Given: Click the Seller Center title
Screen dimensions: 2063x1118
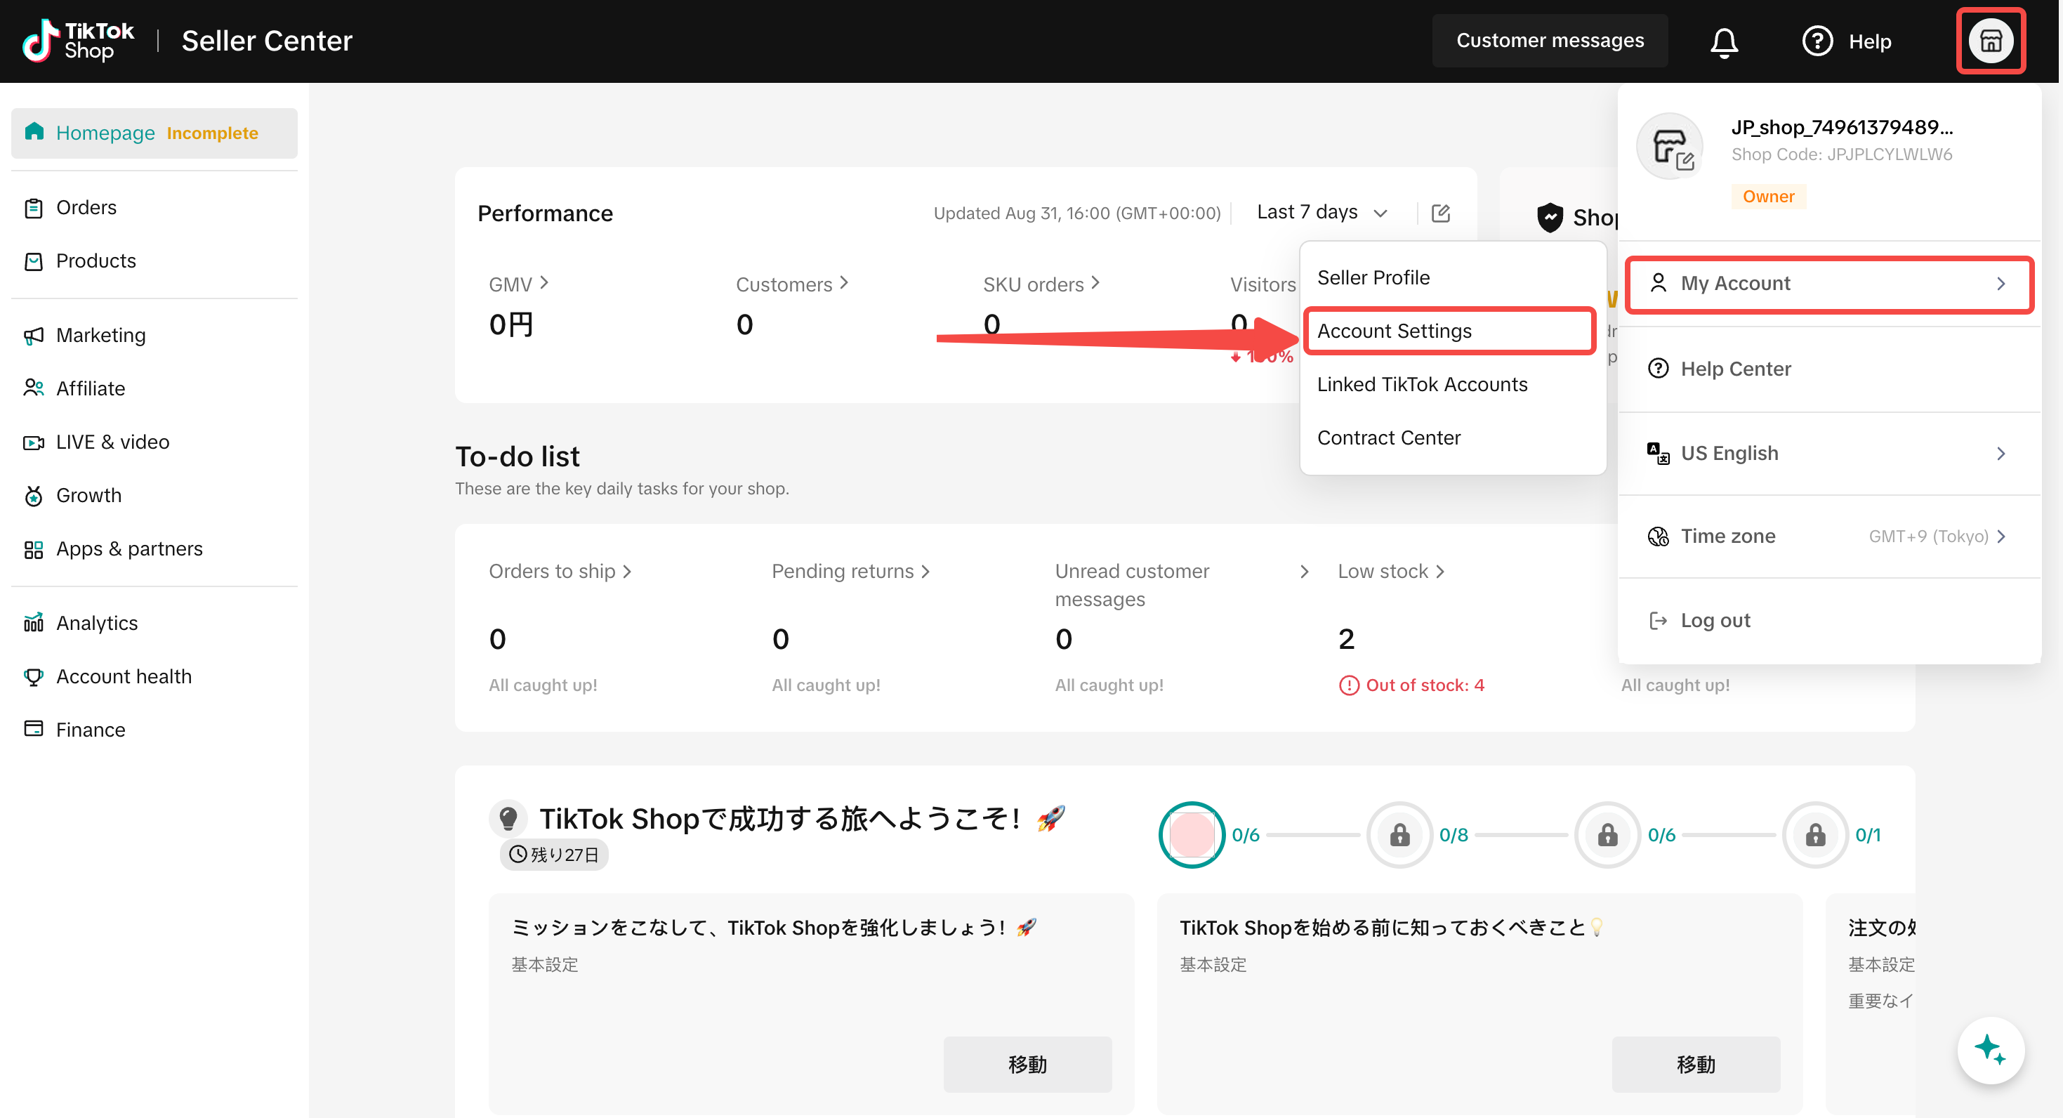Looking at the screenshot, I should 267,41.
